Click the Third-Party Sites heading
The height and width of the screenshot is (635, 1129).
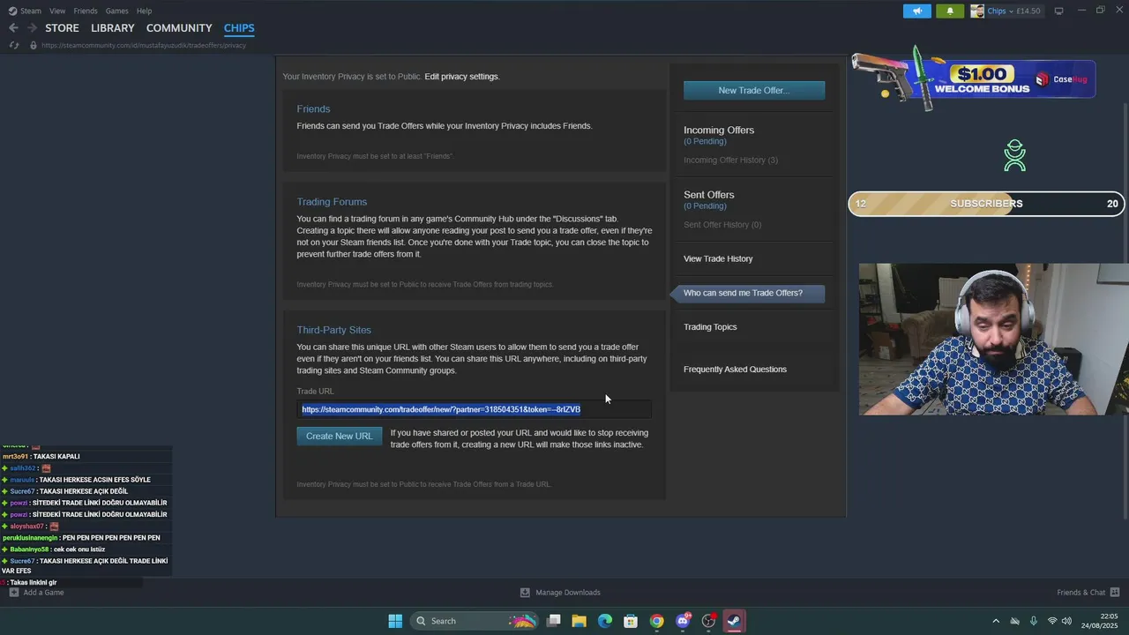(333, 330)
